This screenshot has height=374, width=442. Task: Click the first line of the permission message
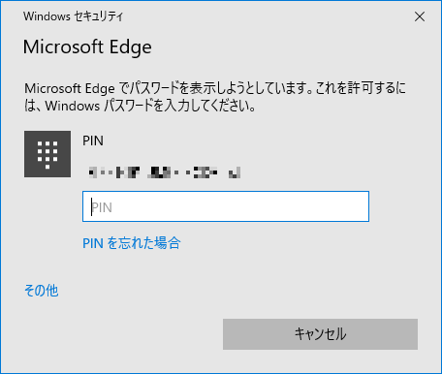pyautogui.click(x=215, y=88)
